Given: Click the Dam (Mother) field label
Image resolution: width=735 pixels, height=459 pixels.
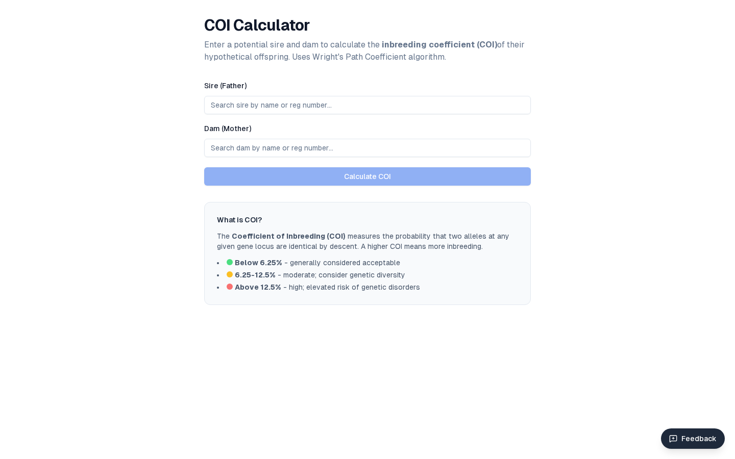Looking at the screenshot, I should (228, 129).
